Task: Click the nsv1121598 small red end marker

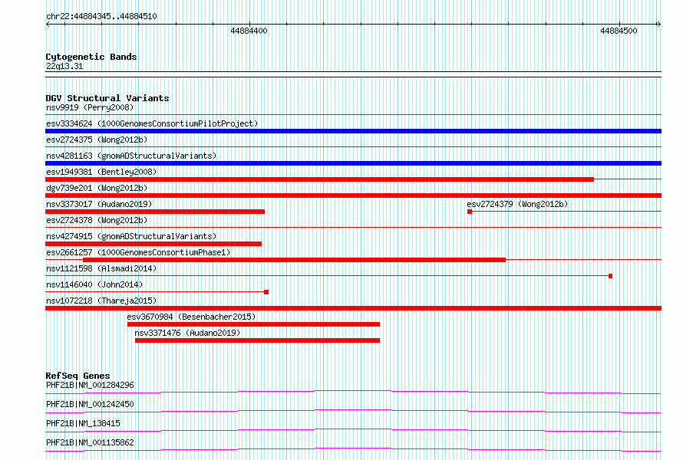Action: (x=611, y=276)
